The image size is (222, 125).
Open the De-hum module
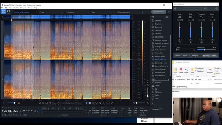pos(157,21)
